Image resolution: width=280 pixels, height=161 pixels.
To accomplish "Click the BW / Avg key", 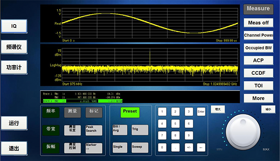I will tap(120, 130).
